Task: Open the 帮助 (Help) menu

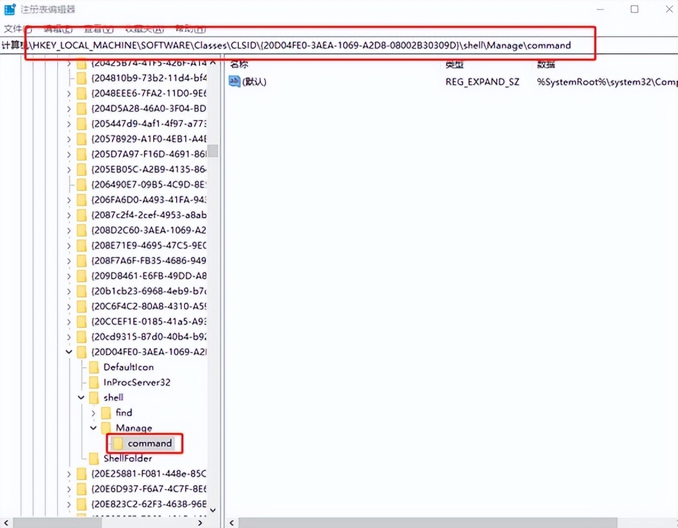Action: click(x=190, y=29)
